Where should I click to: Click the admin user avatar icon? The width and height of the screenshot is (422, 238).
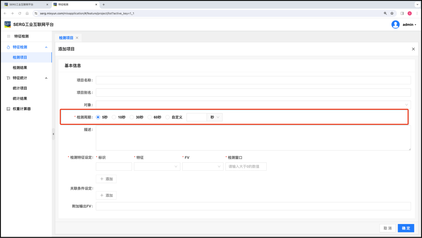point(395,25)
